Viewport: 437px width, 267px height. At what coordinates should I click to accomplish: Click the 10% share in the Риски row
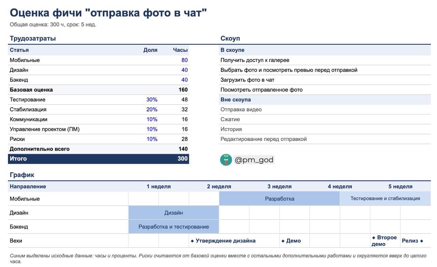tap(152, 139)
